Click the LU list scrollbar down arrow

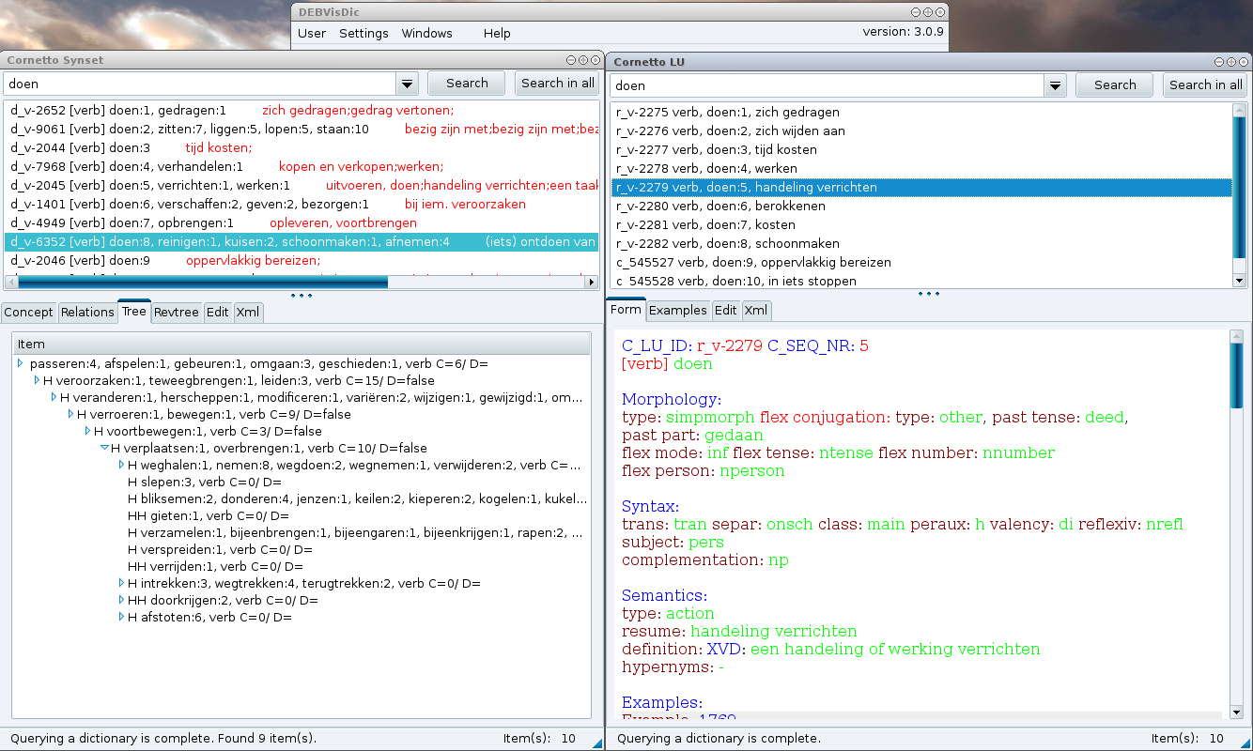pyautogui.click(x=1239, y=281)
